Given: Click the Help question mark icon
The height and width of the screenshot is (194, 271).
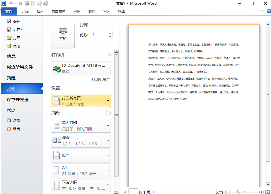Looking at the screenshot, I should pos(269,11).
